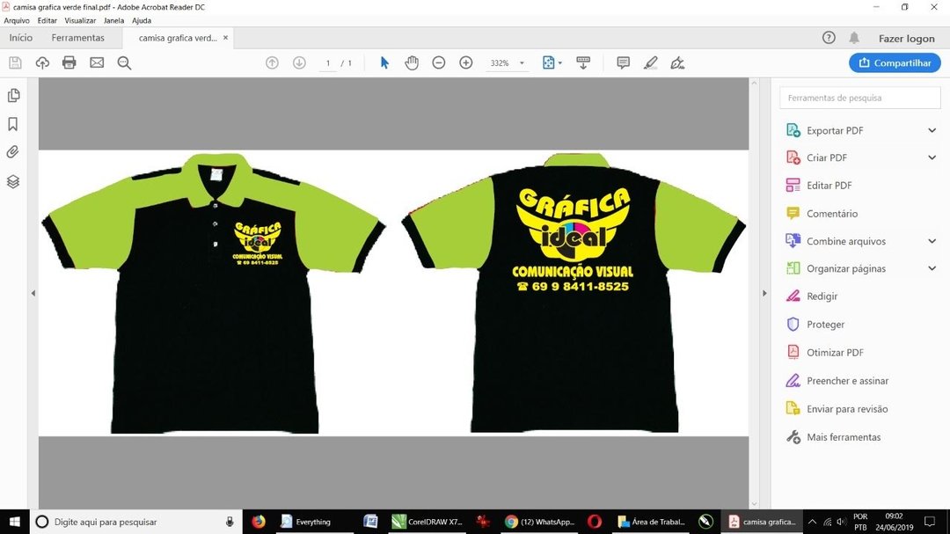Switch to the Ferramentas tab
The image size is (950, 534).
coord(77,38)
